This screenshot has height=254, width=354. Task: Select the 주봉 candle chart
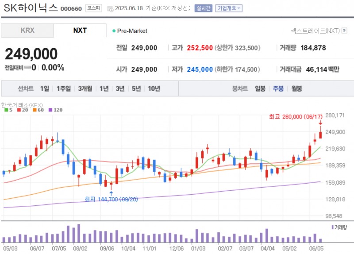(278, 89)
